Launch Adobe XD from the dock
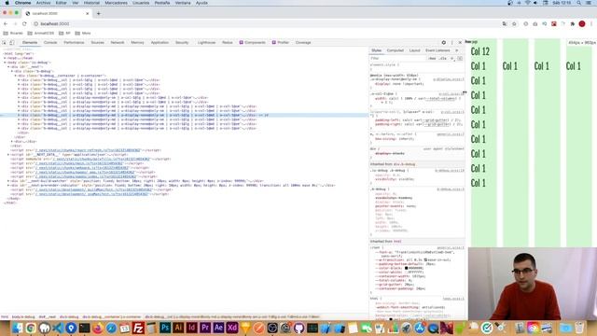The width and height of the screenshot is (597, 336). (x=232, y=328)
